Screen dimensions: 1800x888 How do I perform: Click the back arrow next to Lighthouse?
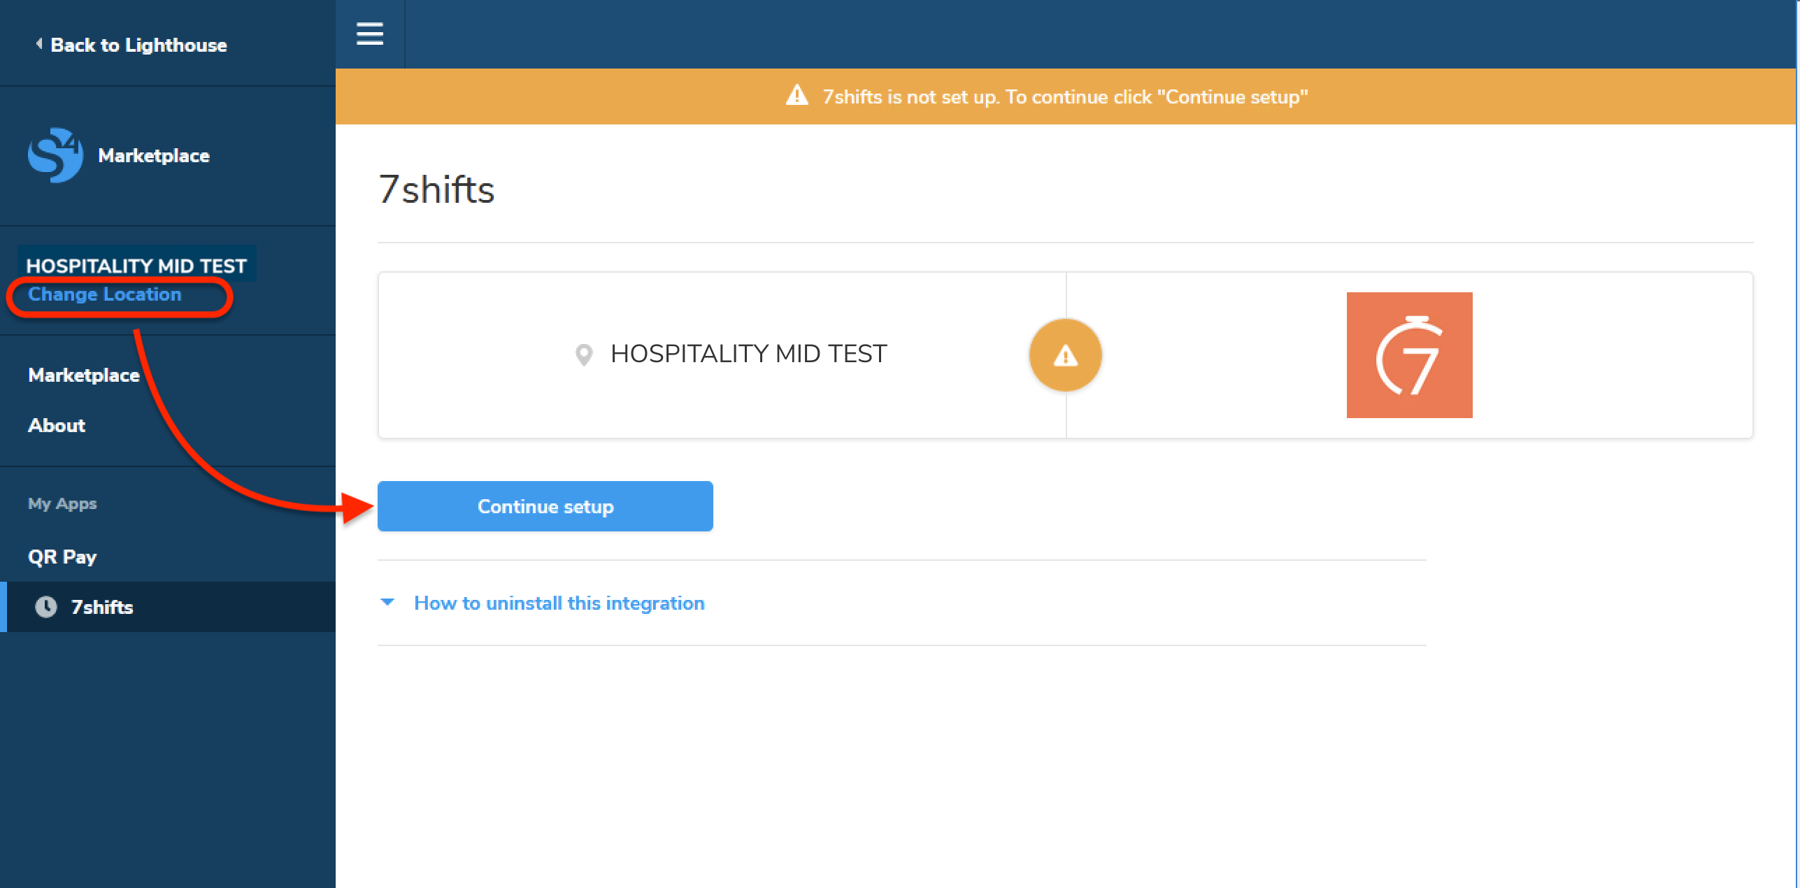click(39, 44)
